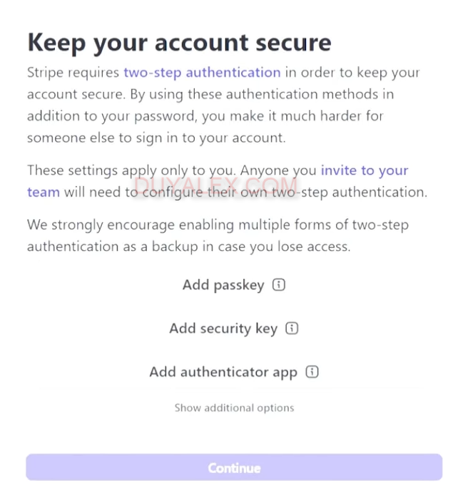Screen dimensions: 463x493
Task: Click the word 'Stripe' in the first paragraph
Action: click(46, 72)
